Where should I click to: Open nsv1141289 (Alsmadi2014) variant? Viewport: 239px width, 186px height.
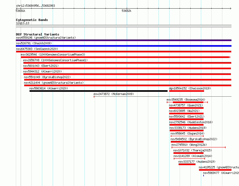point(193,156)
